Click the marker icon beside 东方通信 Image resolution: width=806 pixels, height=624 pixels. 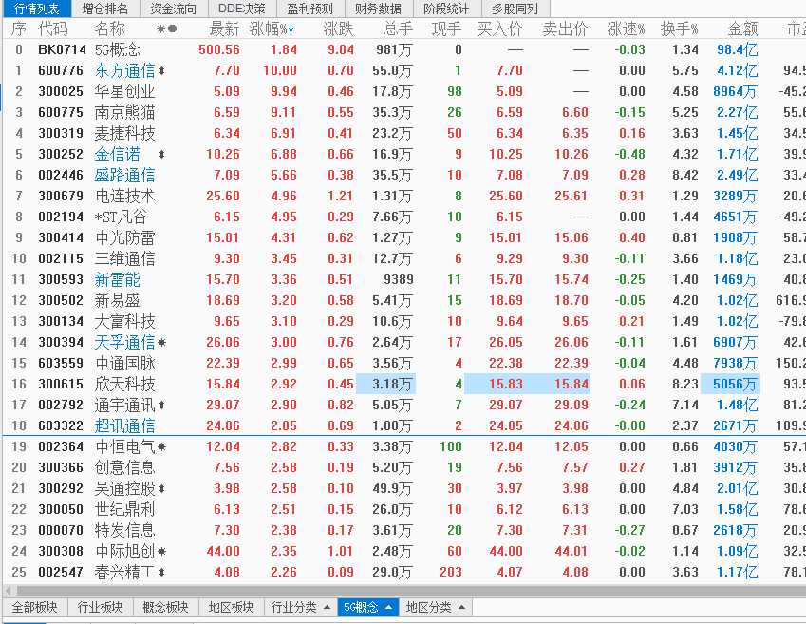click(x=162, y=71)
